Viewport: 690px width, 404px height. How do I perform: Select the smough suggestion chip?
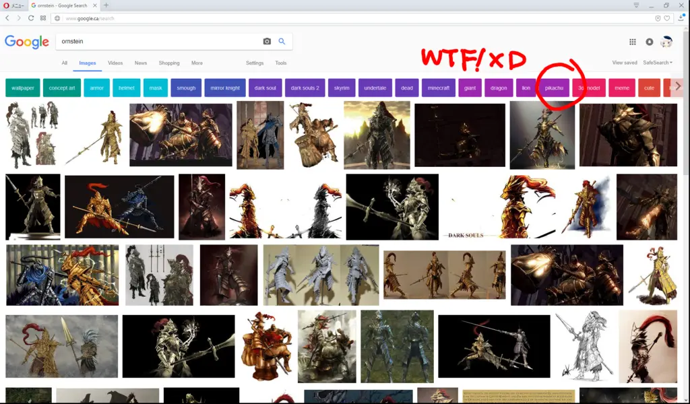click(x=186, y=88)
